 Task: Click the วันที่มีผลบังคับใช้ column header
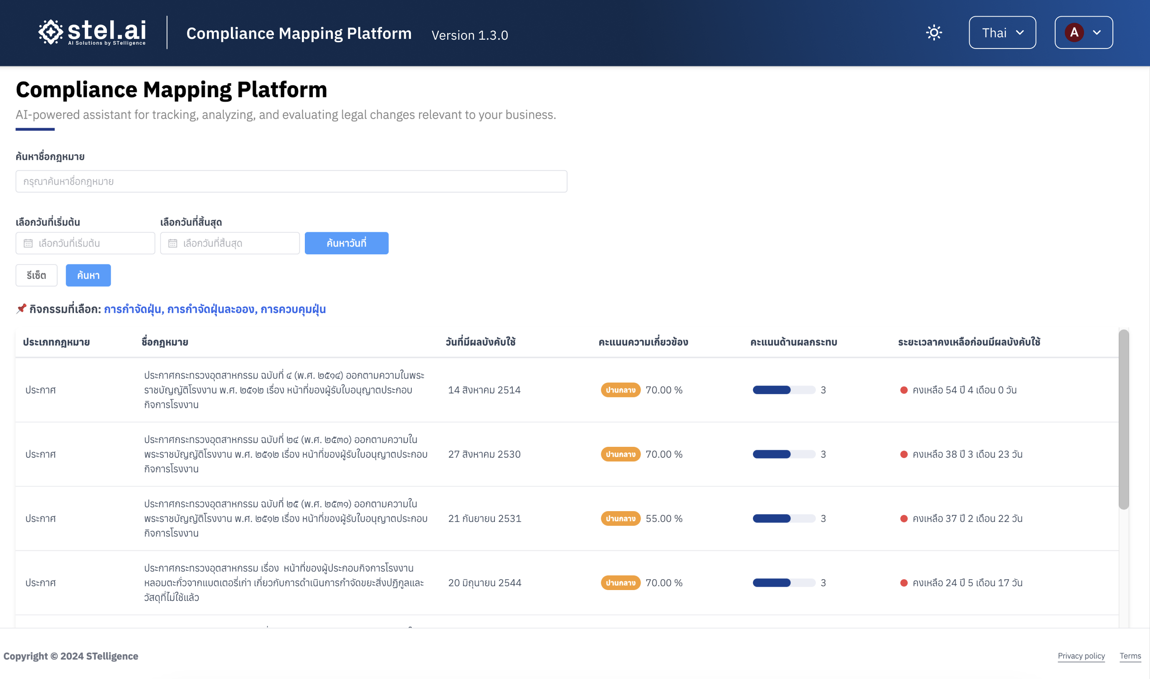(x=480, y=342)
